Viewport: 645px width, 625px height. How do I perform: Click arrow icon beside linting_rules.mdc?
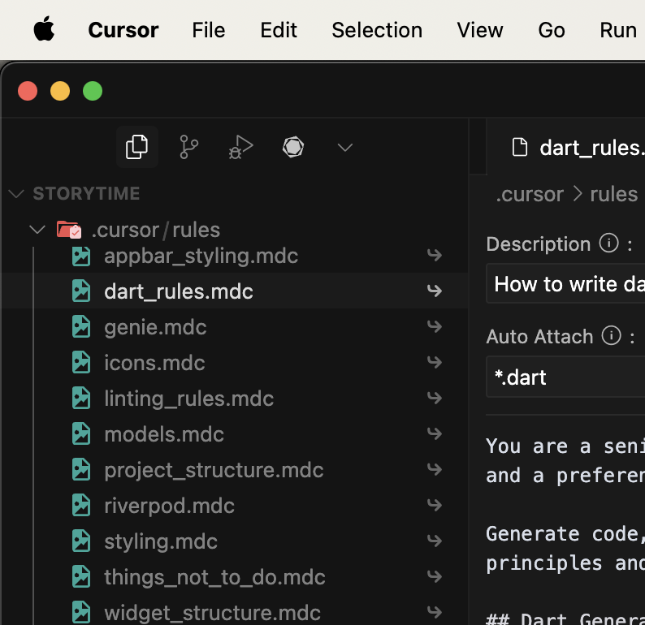pos(435,399)
